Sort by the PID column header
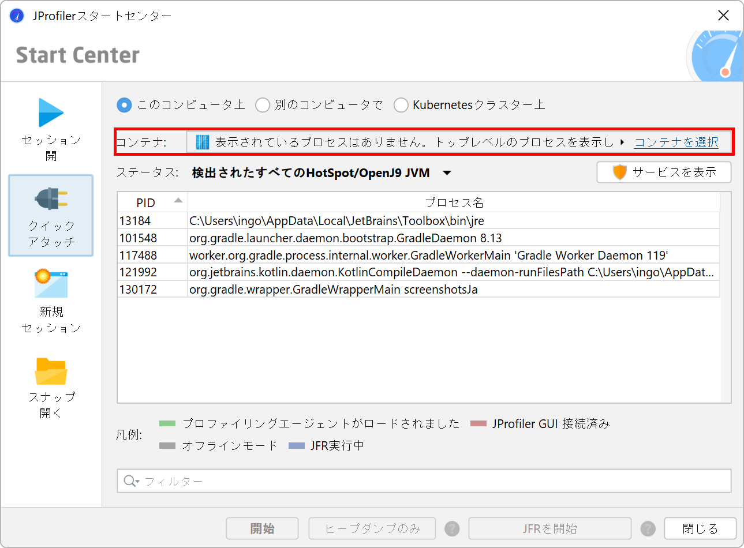 point(152,202)
